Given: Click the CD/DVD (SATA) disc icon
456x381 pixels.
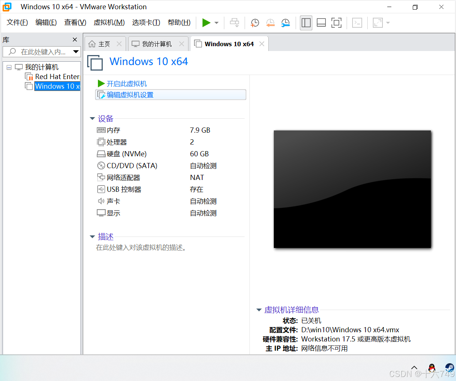Looking at the screenshot, I should [x=101, y=166].
